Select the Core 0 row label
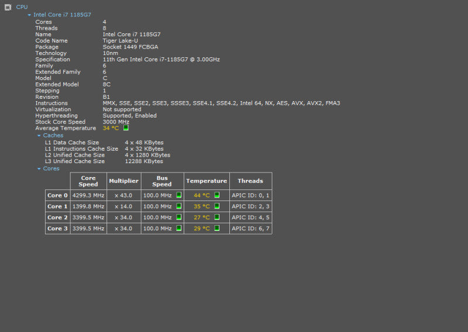 point(57,195)
